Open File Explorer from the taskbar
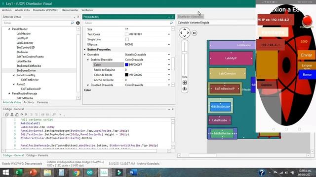 coord(47,173)
